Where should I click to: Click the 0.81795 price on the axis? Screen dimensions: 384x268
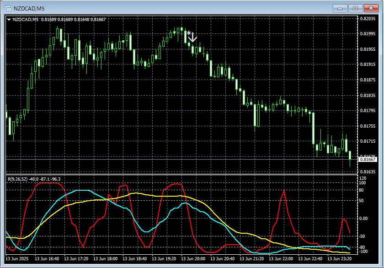point(368,111)
